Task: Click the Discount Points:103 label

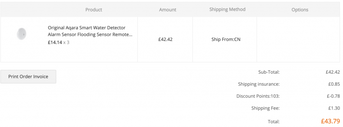Action: 258,96
